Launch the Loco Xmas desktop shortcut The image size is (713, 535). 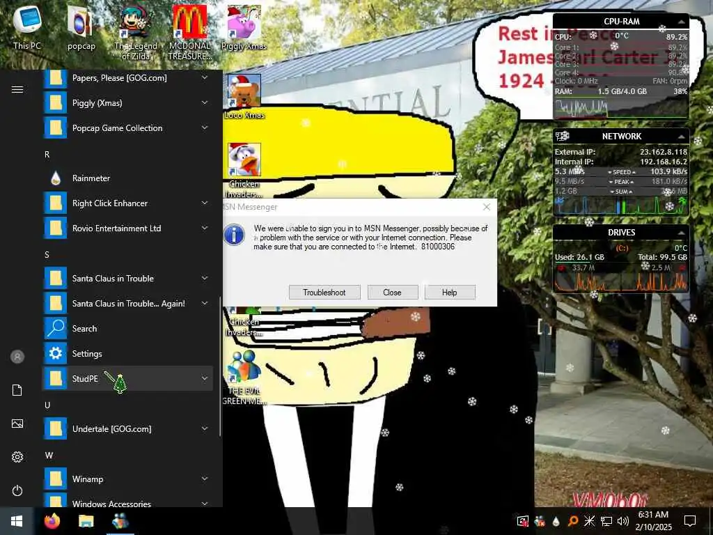(244, 96)
